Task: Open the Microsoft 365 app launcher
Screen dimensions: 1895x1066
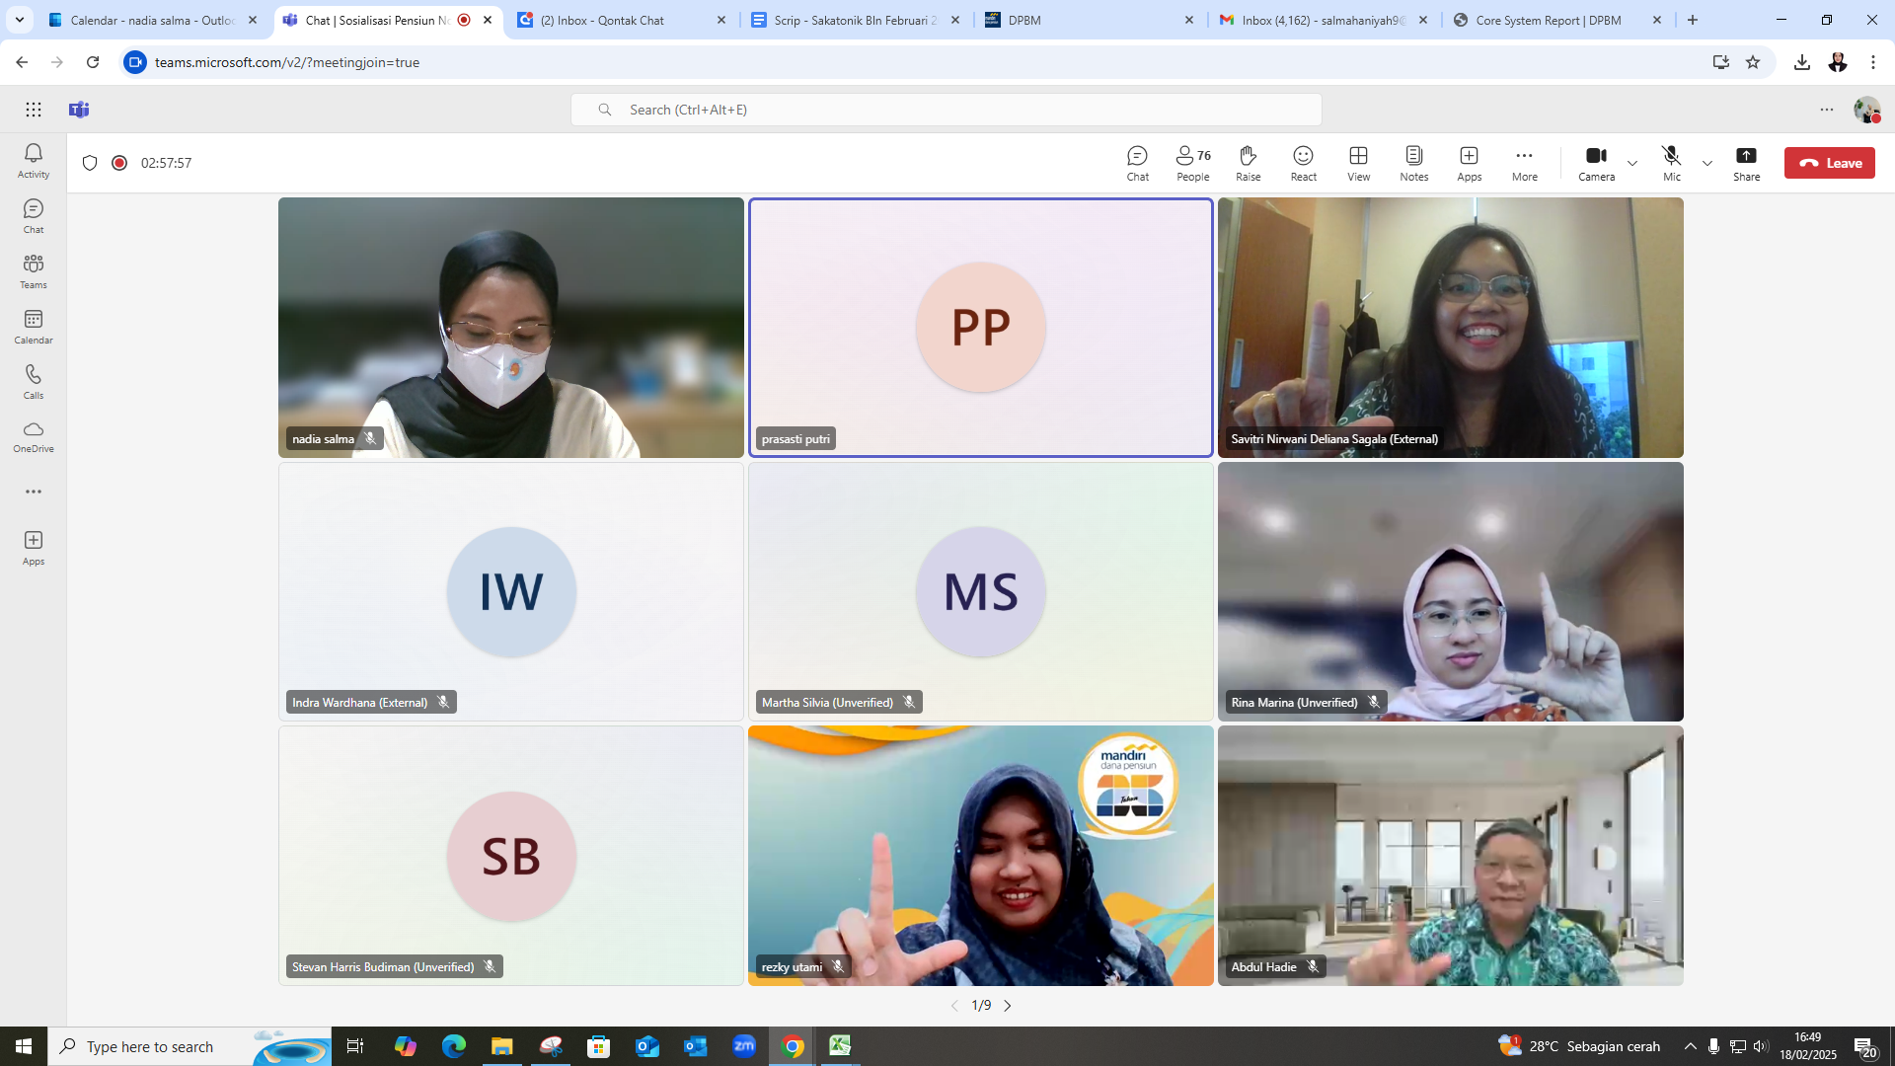Action: 34,110
